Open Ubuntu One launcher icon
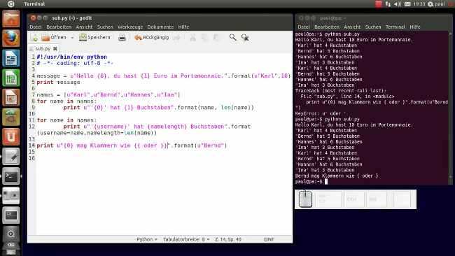Viewport: 455px width, 256px height. pyautogui.click(x=11, y=137)
